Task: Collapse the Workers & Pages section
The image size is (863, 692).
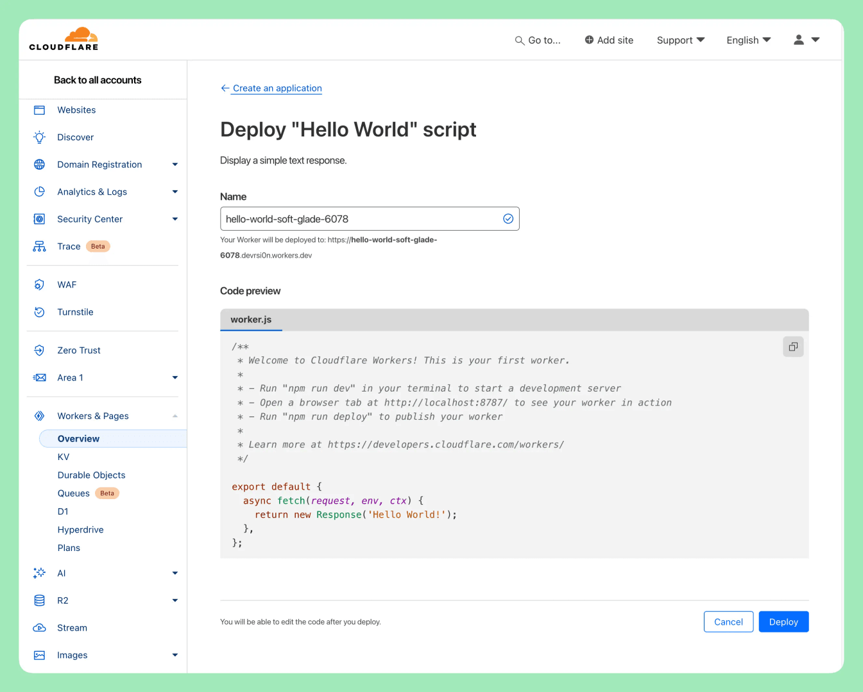Action: [175, 416]
